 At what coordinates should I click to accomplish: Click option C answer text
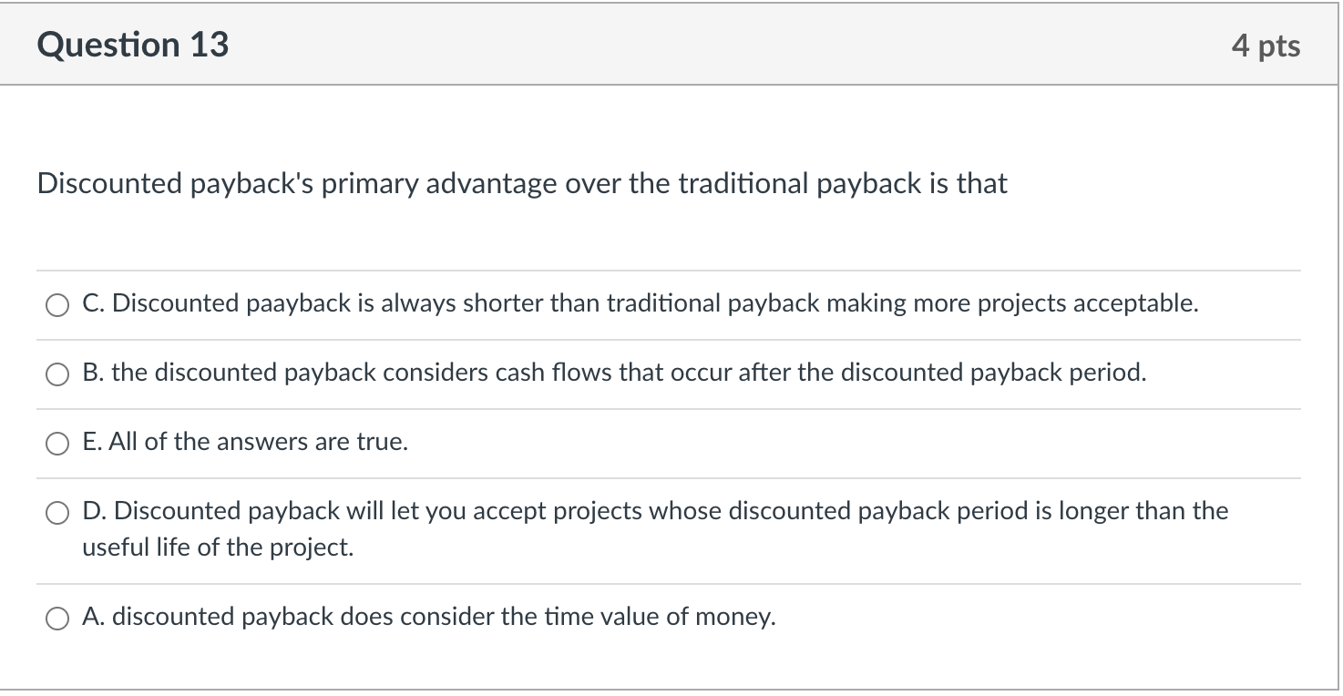point(640,302)
